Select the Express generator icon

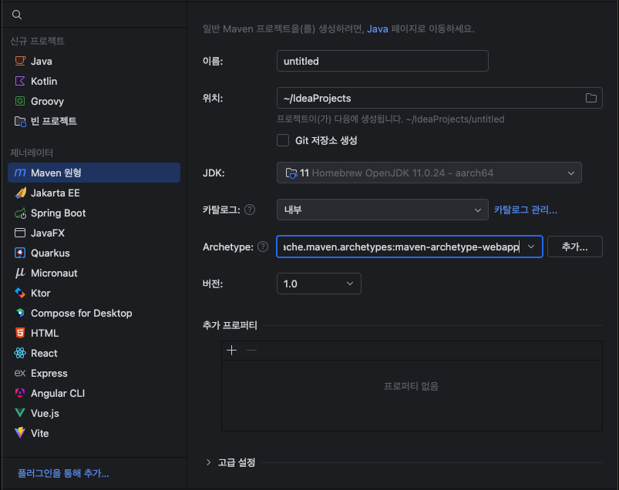20,373
